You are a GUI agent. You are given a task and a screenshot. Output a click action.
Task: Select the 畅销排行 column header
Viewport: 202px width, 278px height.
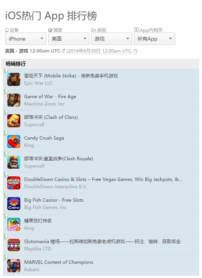[x=16, y=64]
